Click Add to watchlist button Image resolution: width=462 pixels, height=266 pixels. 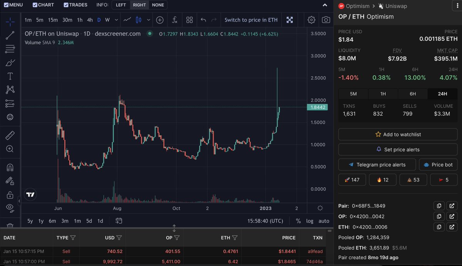pos(398,134)
